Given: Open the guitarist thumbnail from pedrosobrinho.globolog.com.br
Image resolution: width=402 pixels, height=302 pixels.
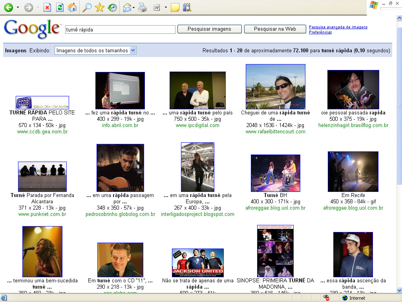Looking at the screenshot, I should [120, 168].
